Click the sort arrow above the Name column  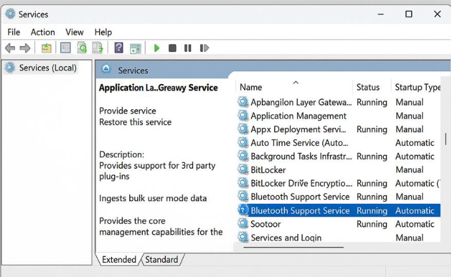[x=296, y=82]
